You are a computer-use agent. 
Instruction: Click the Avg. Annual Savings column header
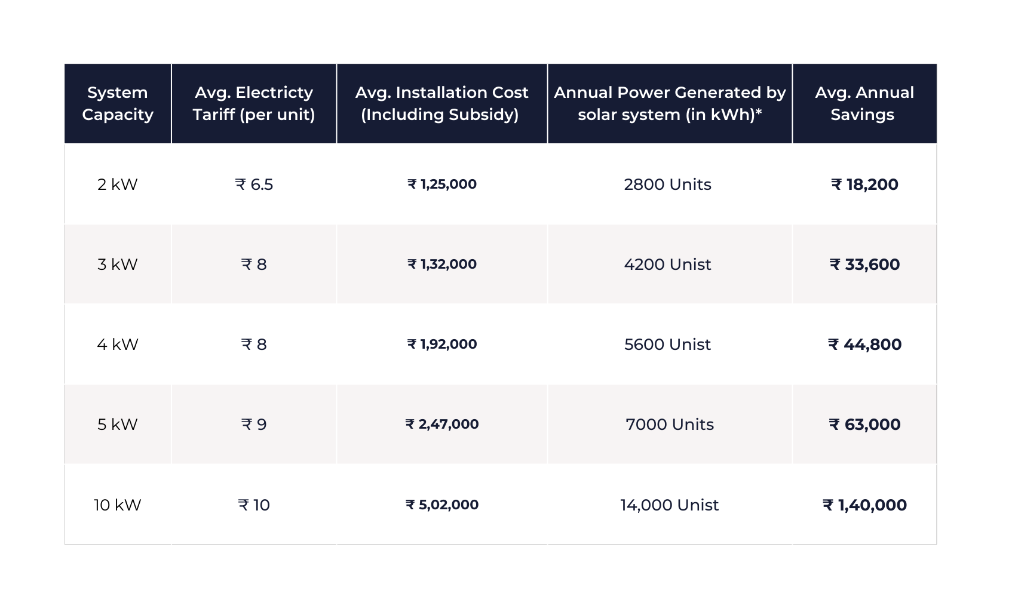[864, 103]
